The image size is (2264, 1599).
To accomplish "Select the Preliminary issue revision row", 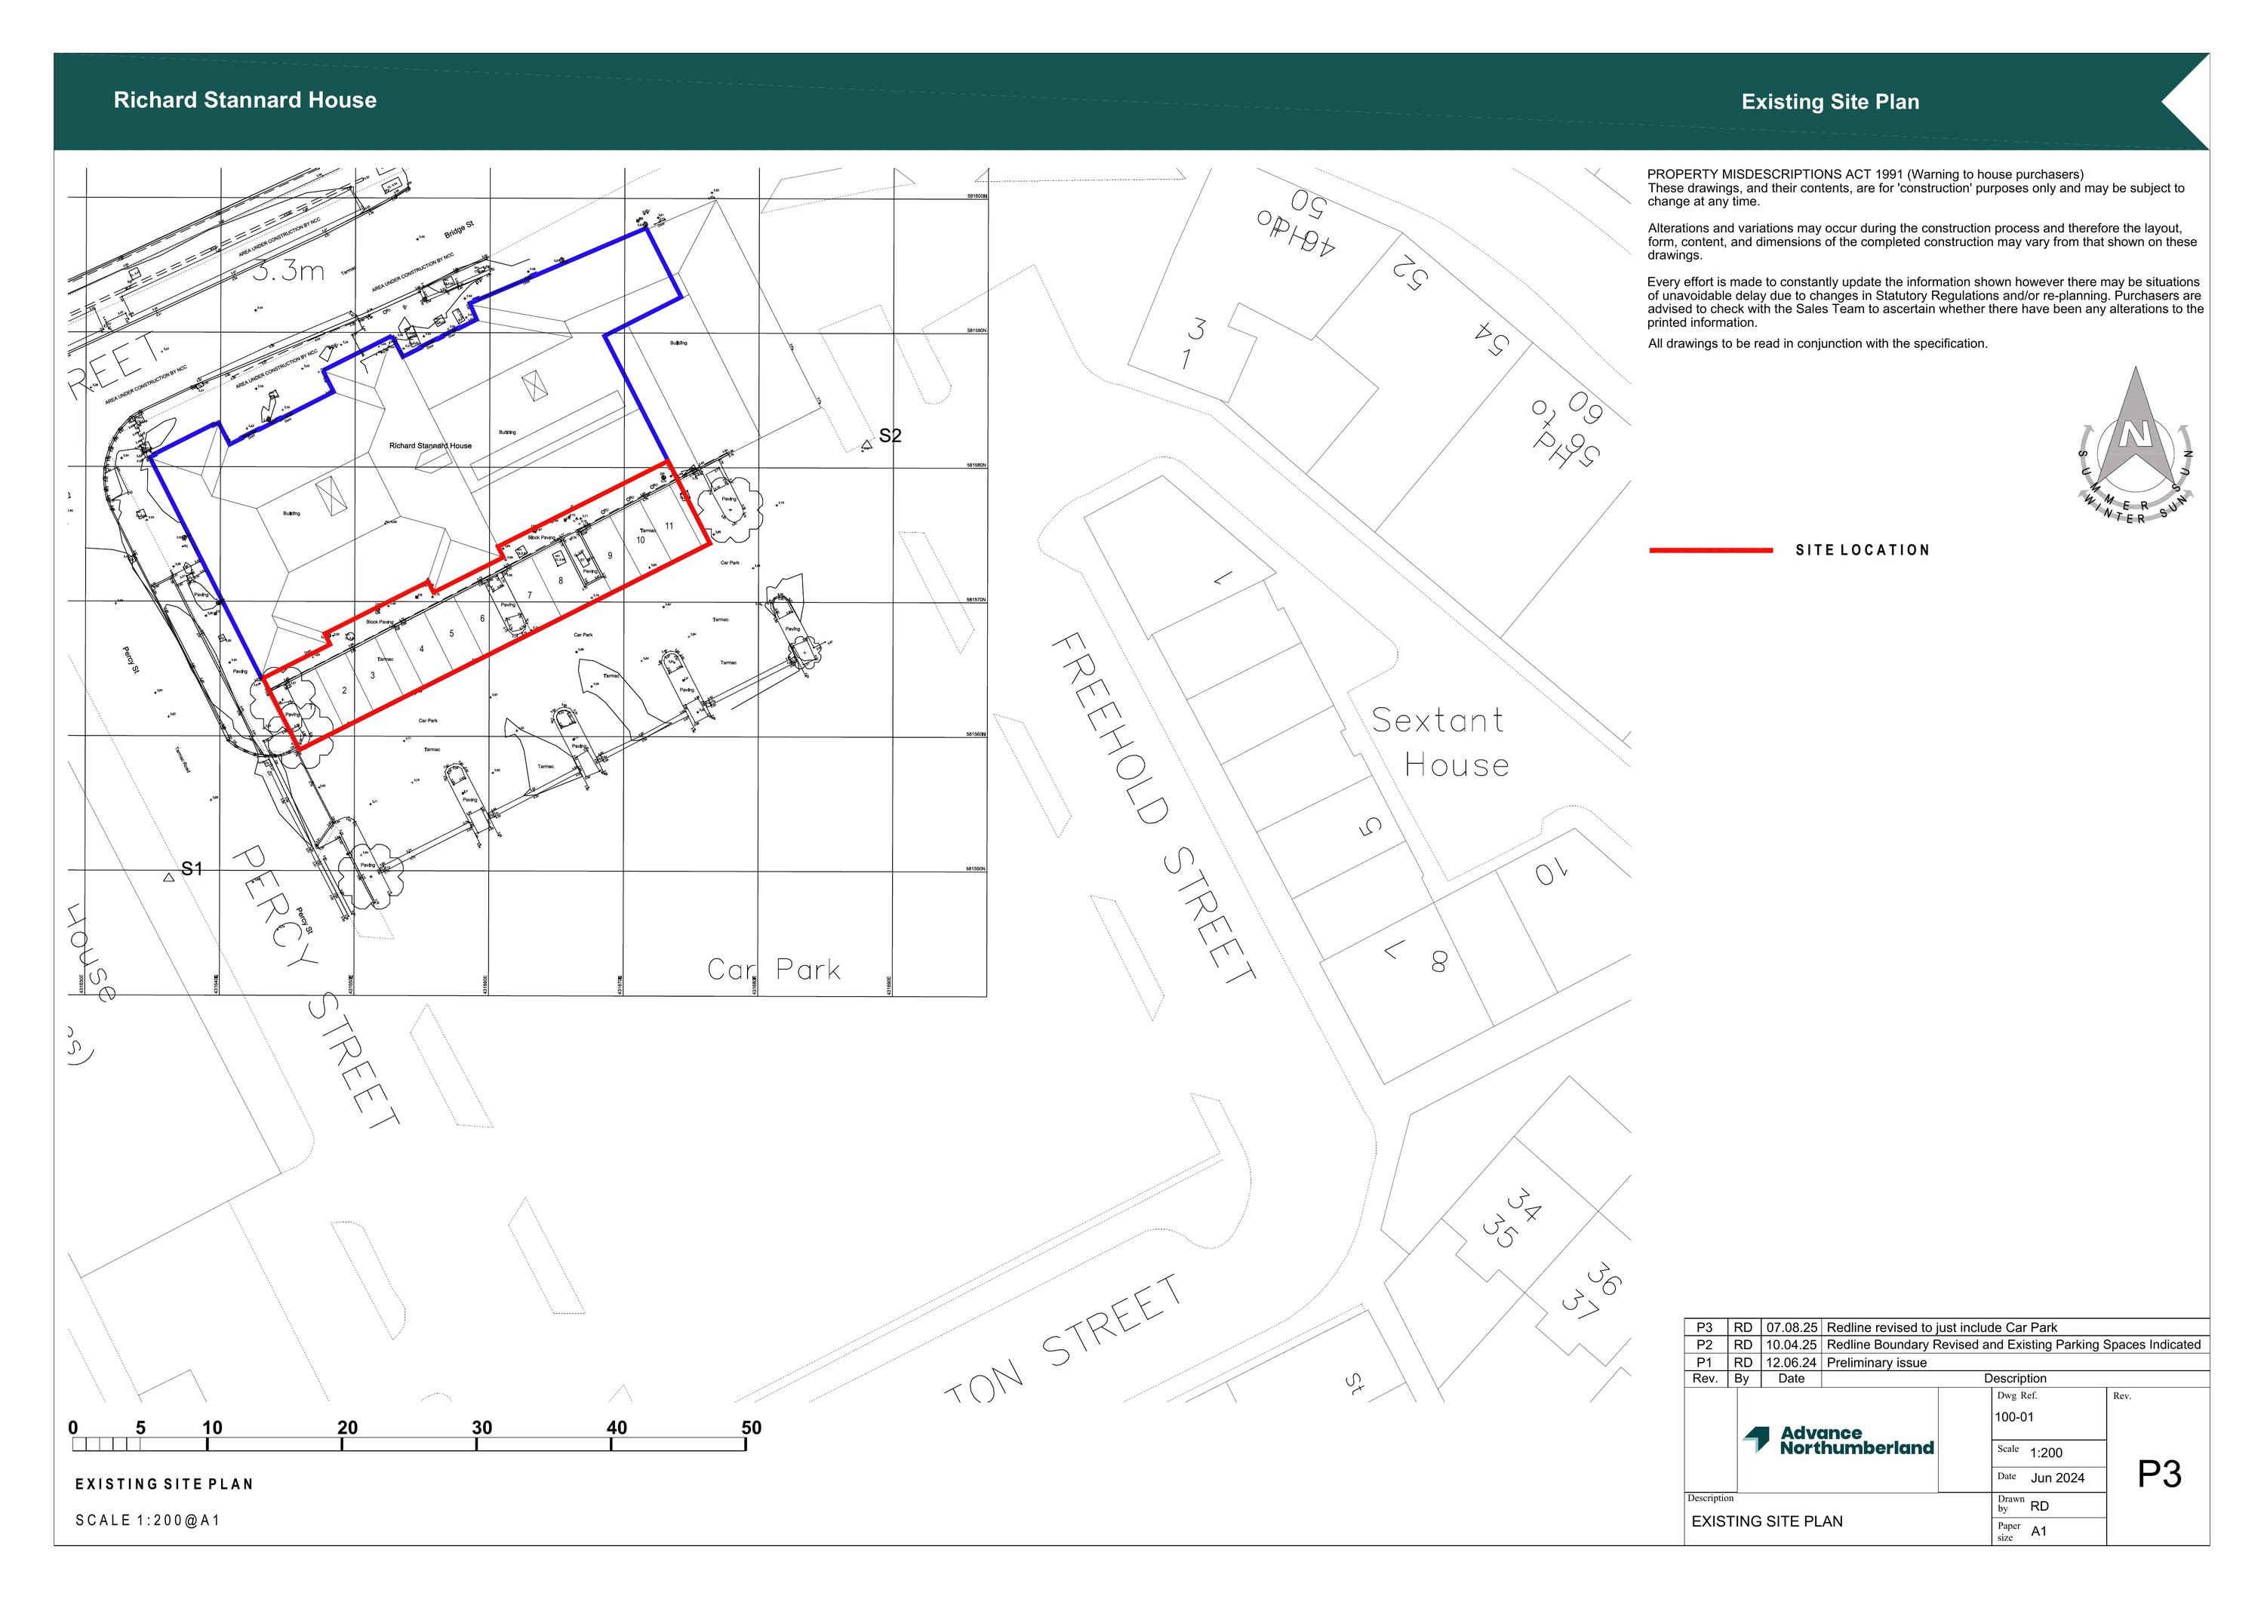I will 1875,1362.
